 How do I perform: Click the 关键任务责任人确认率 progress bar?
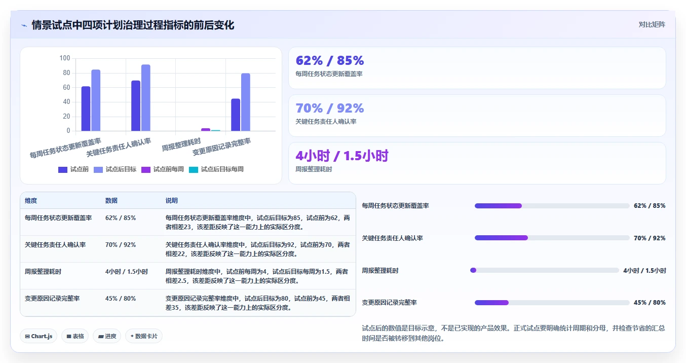(x=552, y=238)
